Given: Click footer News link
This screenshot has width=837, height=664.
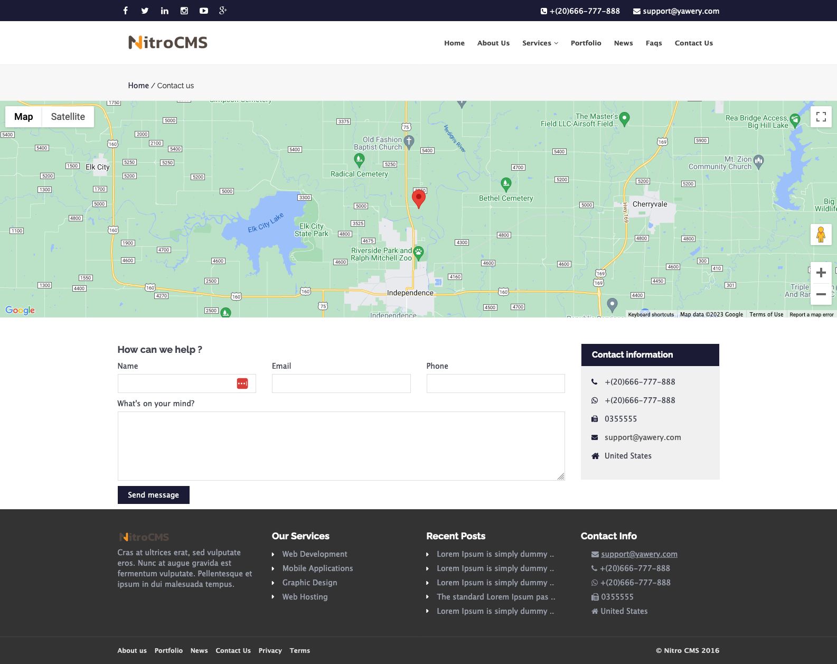Looking at the screenshot, I should (x=199, y=651).
